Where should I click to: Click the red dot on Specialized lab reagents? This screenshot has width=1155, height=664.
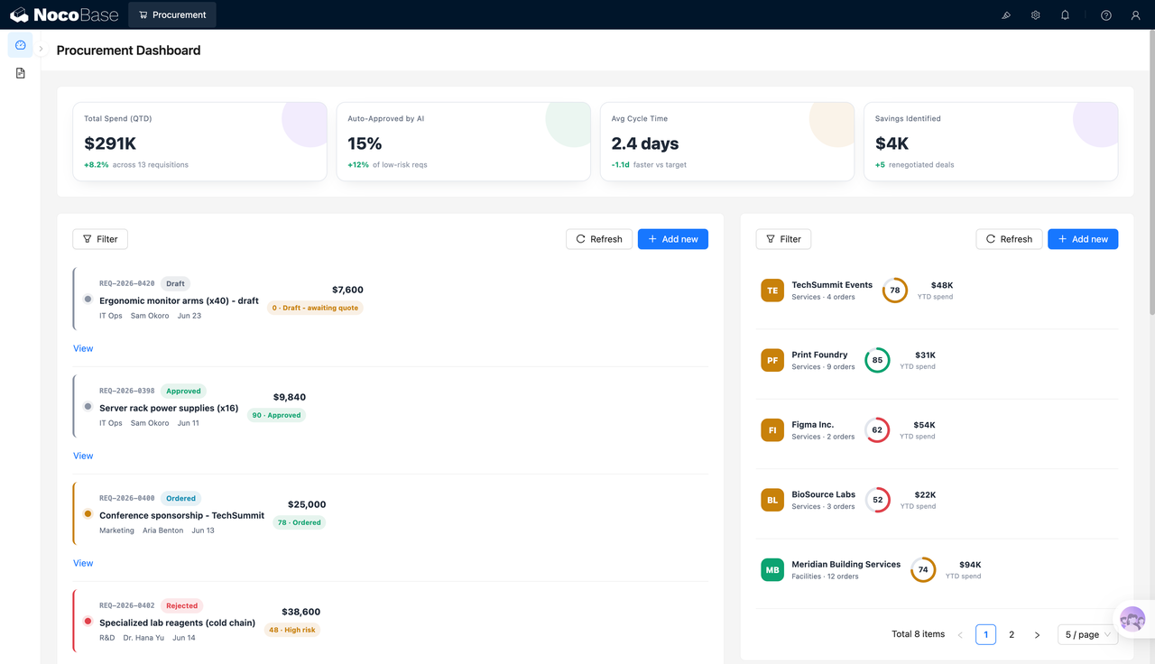click(88, 621)
